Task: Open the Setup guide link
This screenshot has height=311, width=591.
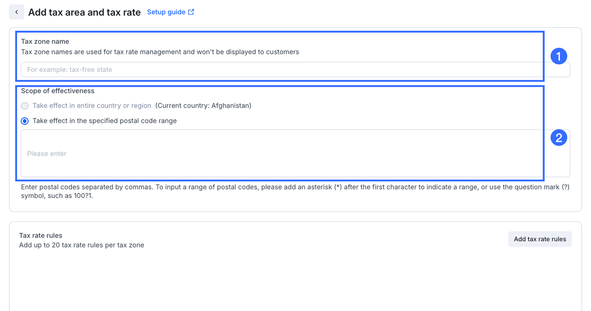Action: (166, 12)
